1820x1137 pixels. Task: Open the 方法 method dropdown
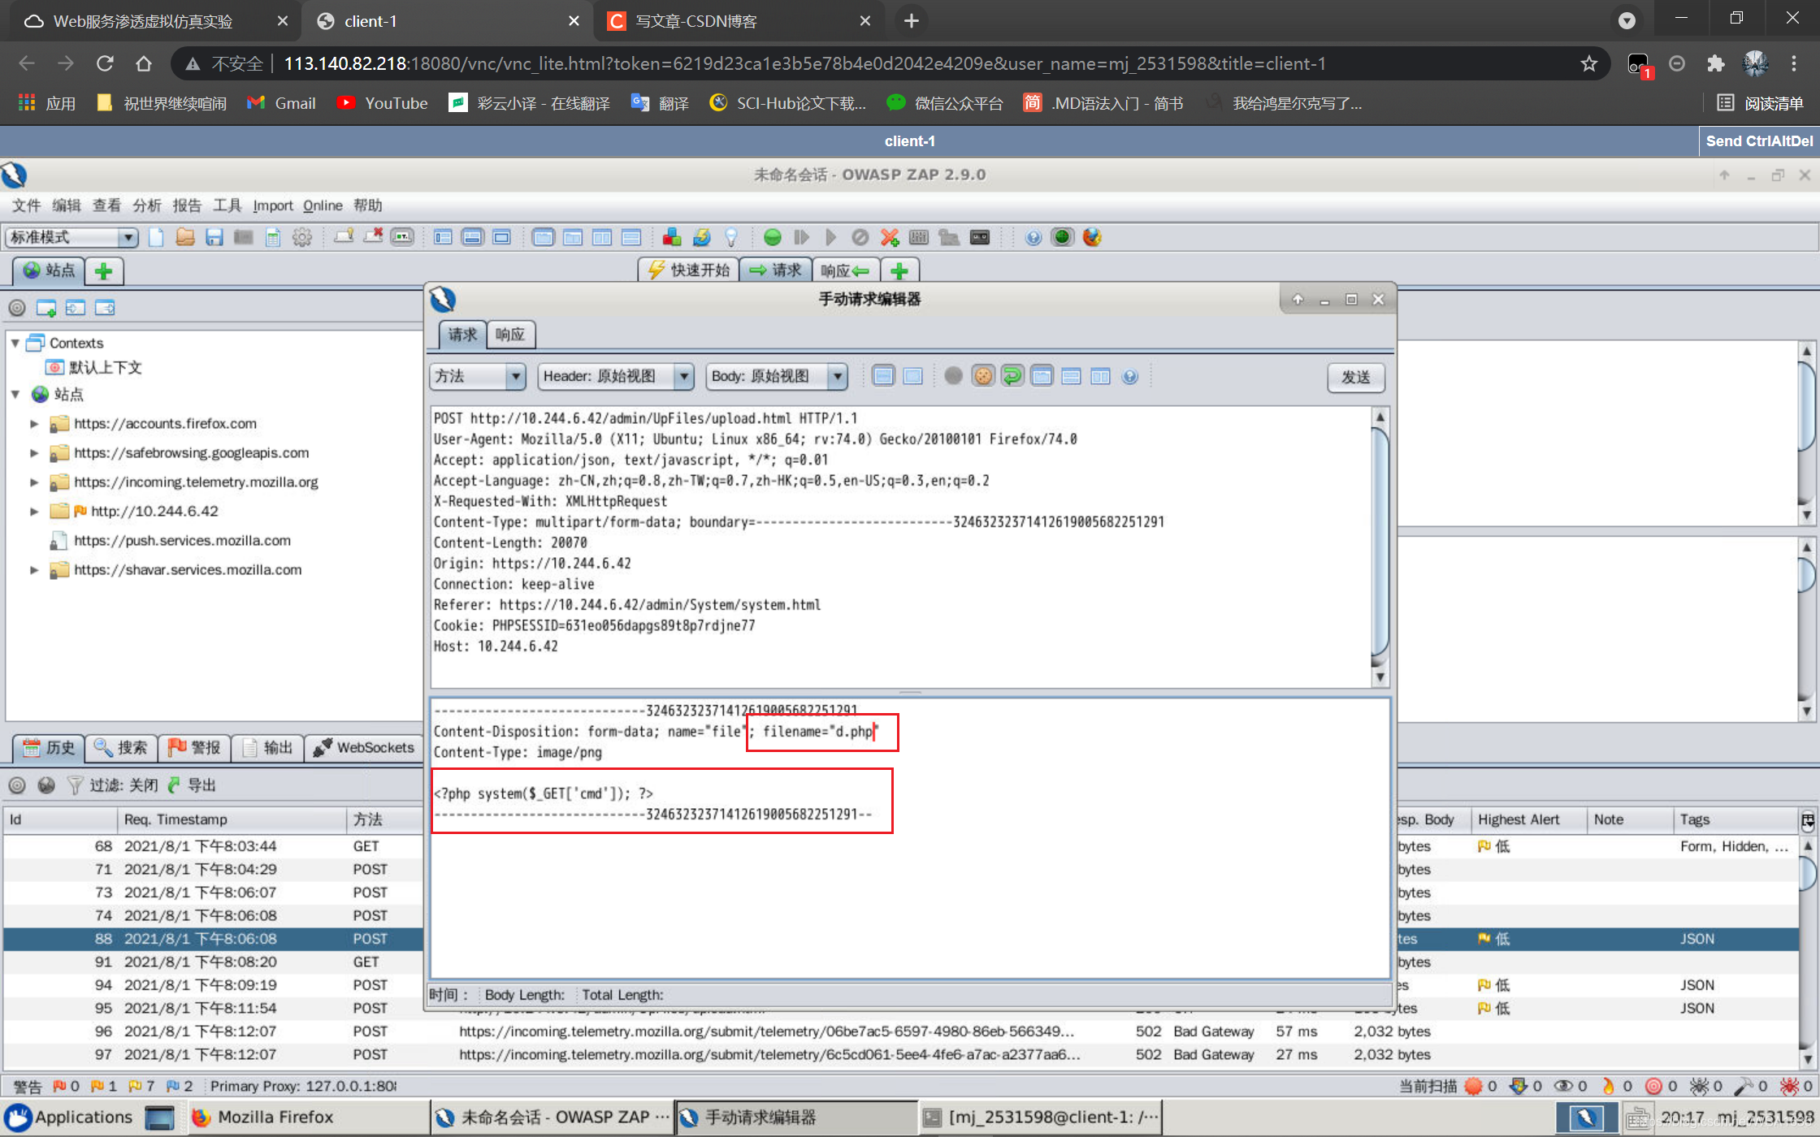tap(477, 376)
